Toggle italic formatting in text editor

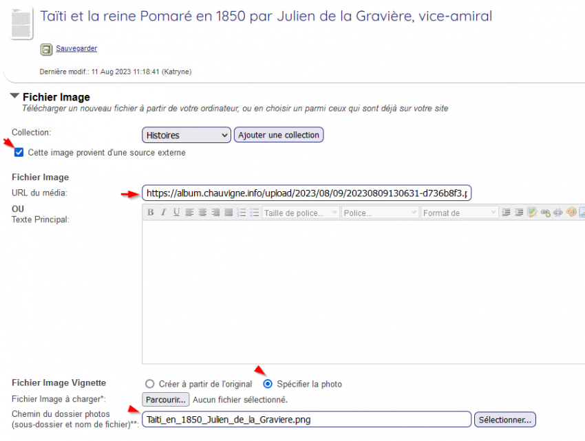[x=163, y=213]
